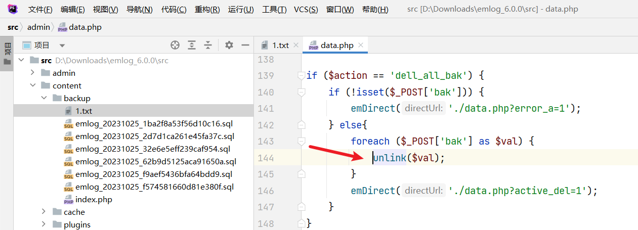This screenshot has height=230, width=638.
Task: Hide the project tool window with minus icon
Action: coord(245,45)
